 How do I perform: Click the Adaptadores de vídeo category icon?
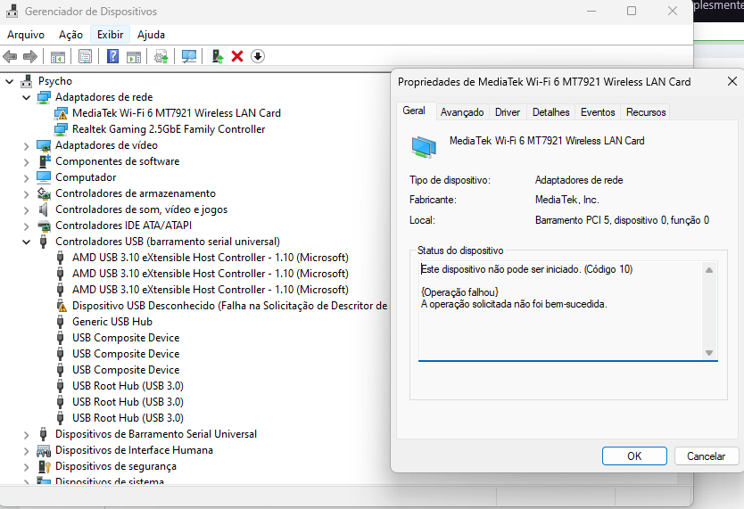pyautogui.click(x=44, y=145)
